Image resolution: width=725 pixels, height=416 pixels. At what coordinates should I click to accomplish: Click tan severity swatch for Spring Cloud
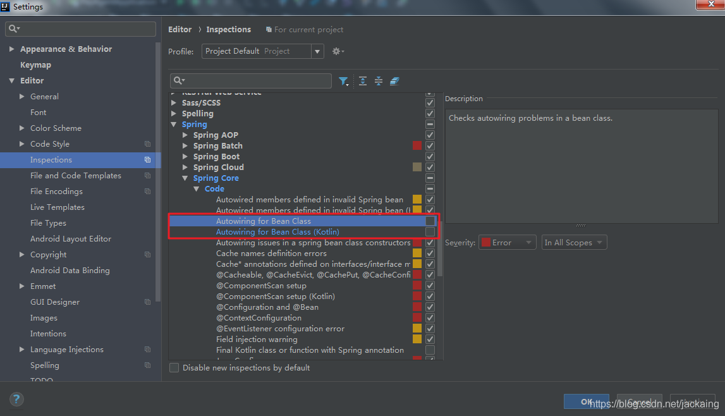click(x=417, y=168)
